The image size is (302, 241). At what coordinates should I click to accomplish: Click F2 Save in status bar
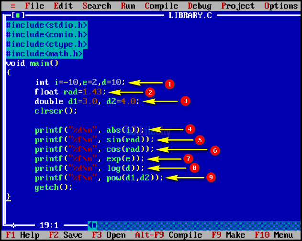65,235
